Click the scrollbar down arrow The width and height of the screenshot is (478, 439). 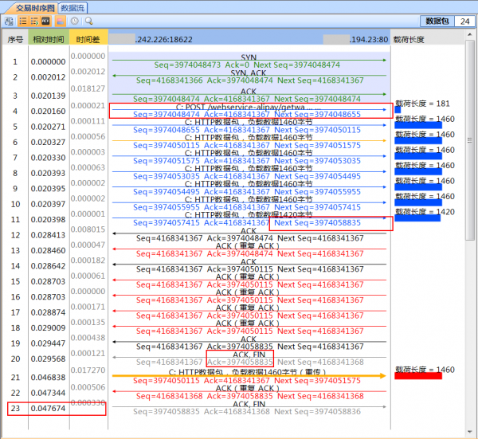pyautogui.click(x=470, y=432)
